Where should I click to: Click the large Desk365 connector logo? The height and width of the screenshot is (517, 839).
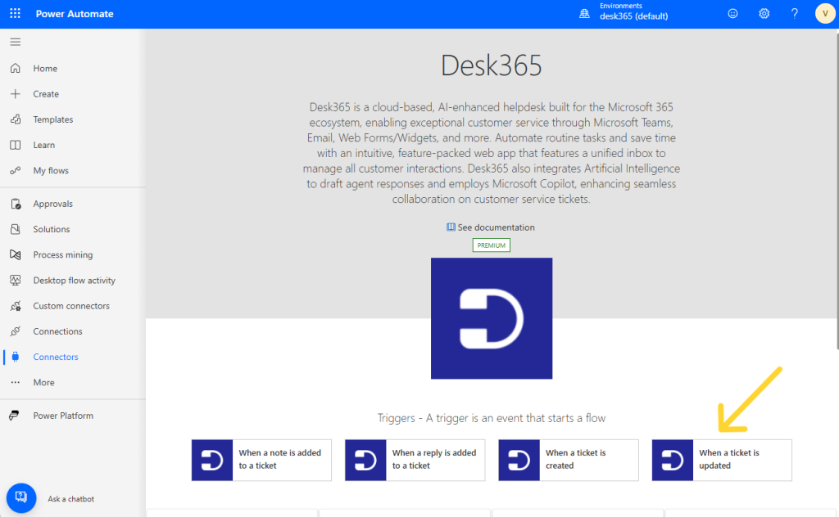492,319
